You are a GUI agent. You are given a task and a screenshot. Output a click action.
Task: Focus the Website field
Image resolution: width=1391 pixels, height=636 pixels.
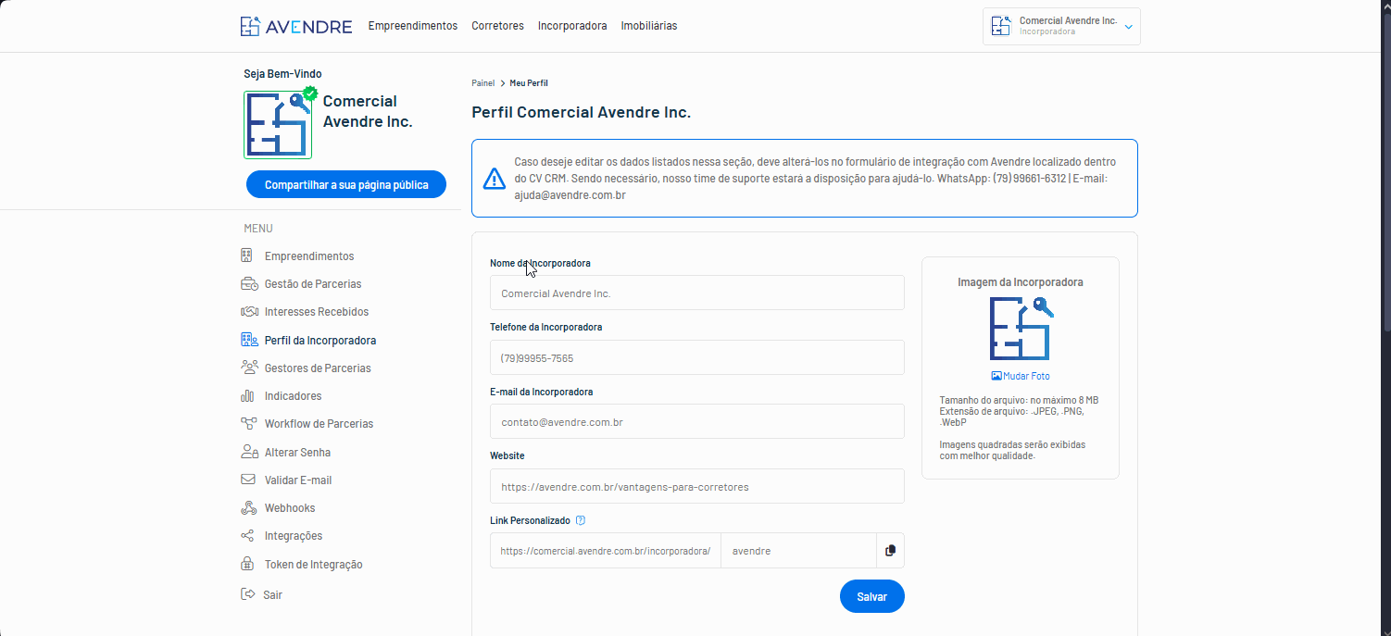click(x=697, y=486)
